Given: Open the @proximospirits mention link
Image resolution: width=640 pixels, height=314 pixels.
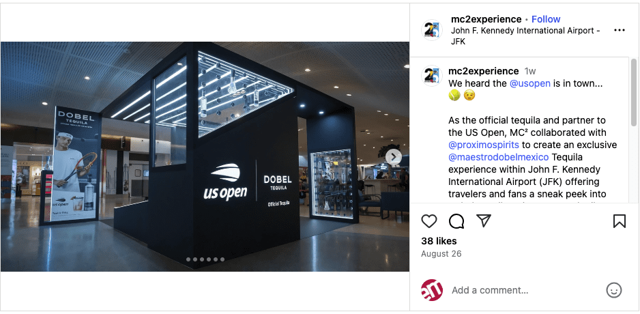Looking at the screenshot, I should coord(484,145).
